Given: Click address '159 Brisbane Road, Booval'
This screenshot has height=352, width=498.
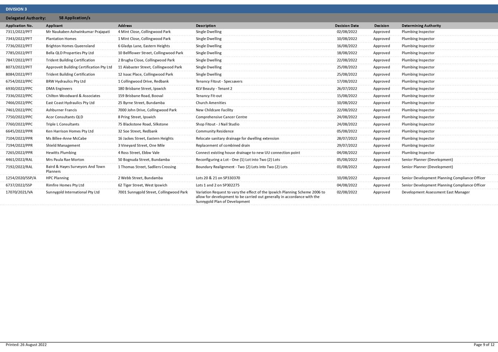Looking at the screenshot, I should (x=141, y=96).
